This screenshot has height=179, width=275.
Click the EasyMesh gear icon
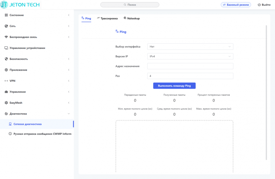point(6,103)
